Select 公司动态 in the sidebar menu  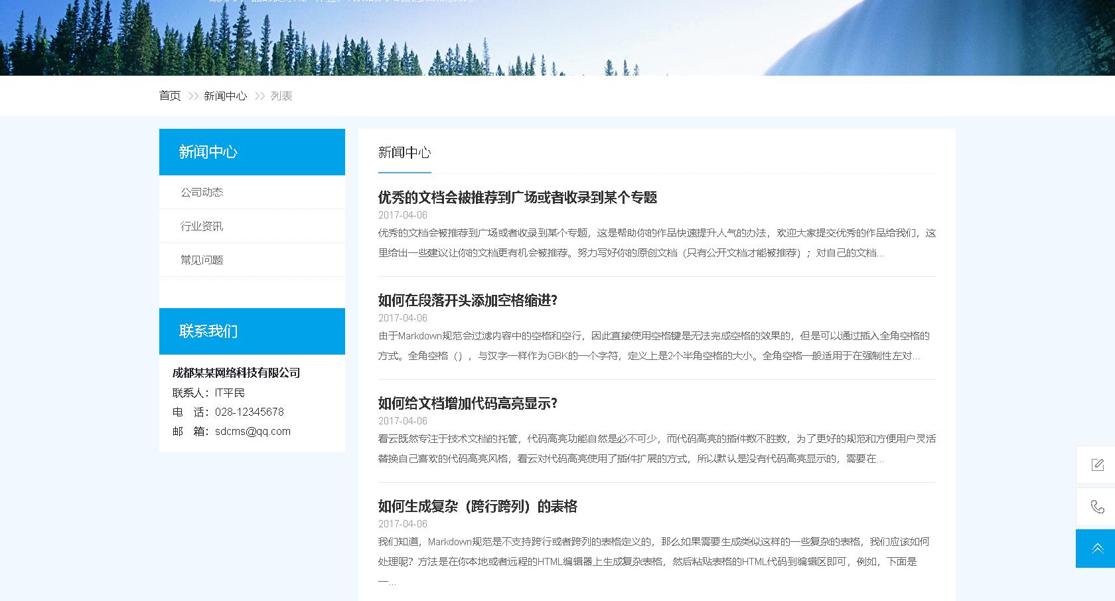coord(203,192)
